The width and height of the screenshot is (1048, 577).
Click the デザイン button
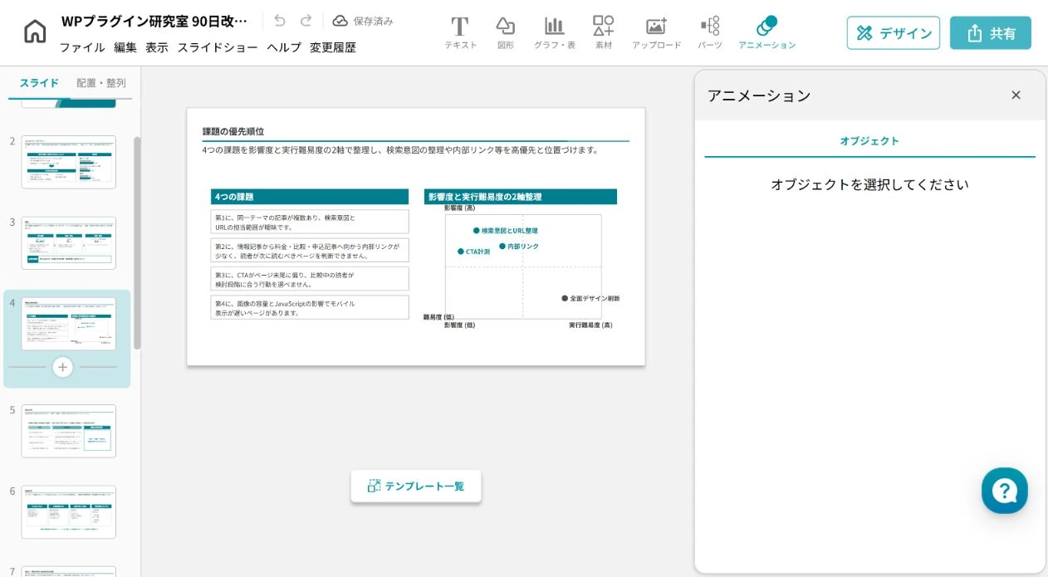[x=894, y=33]
